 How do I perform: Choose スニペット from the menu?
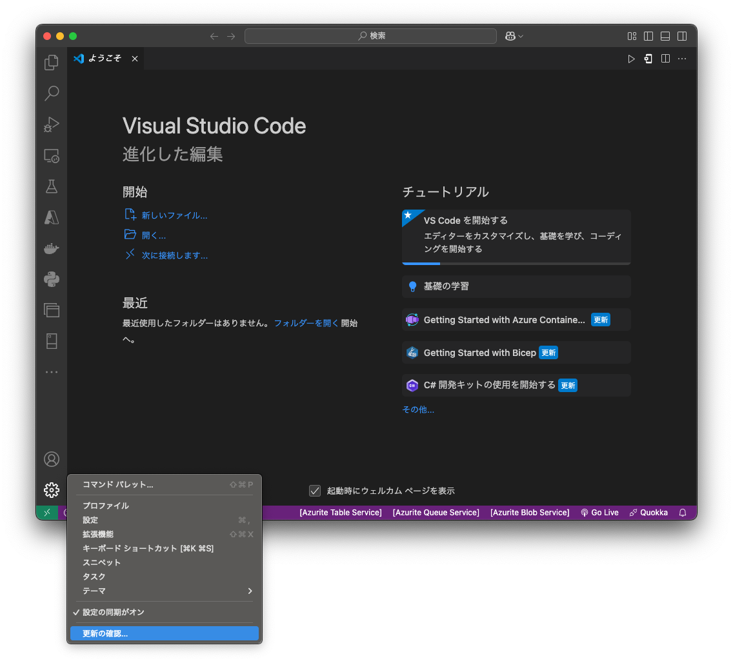coord(164,562)
